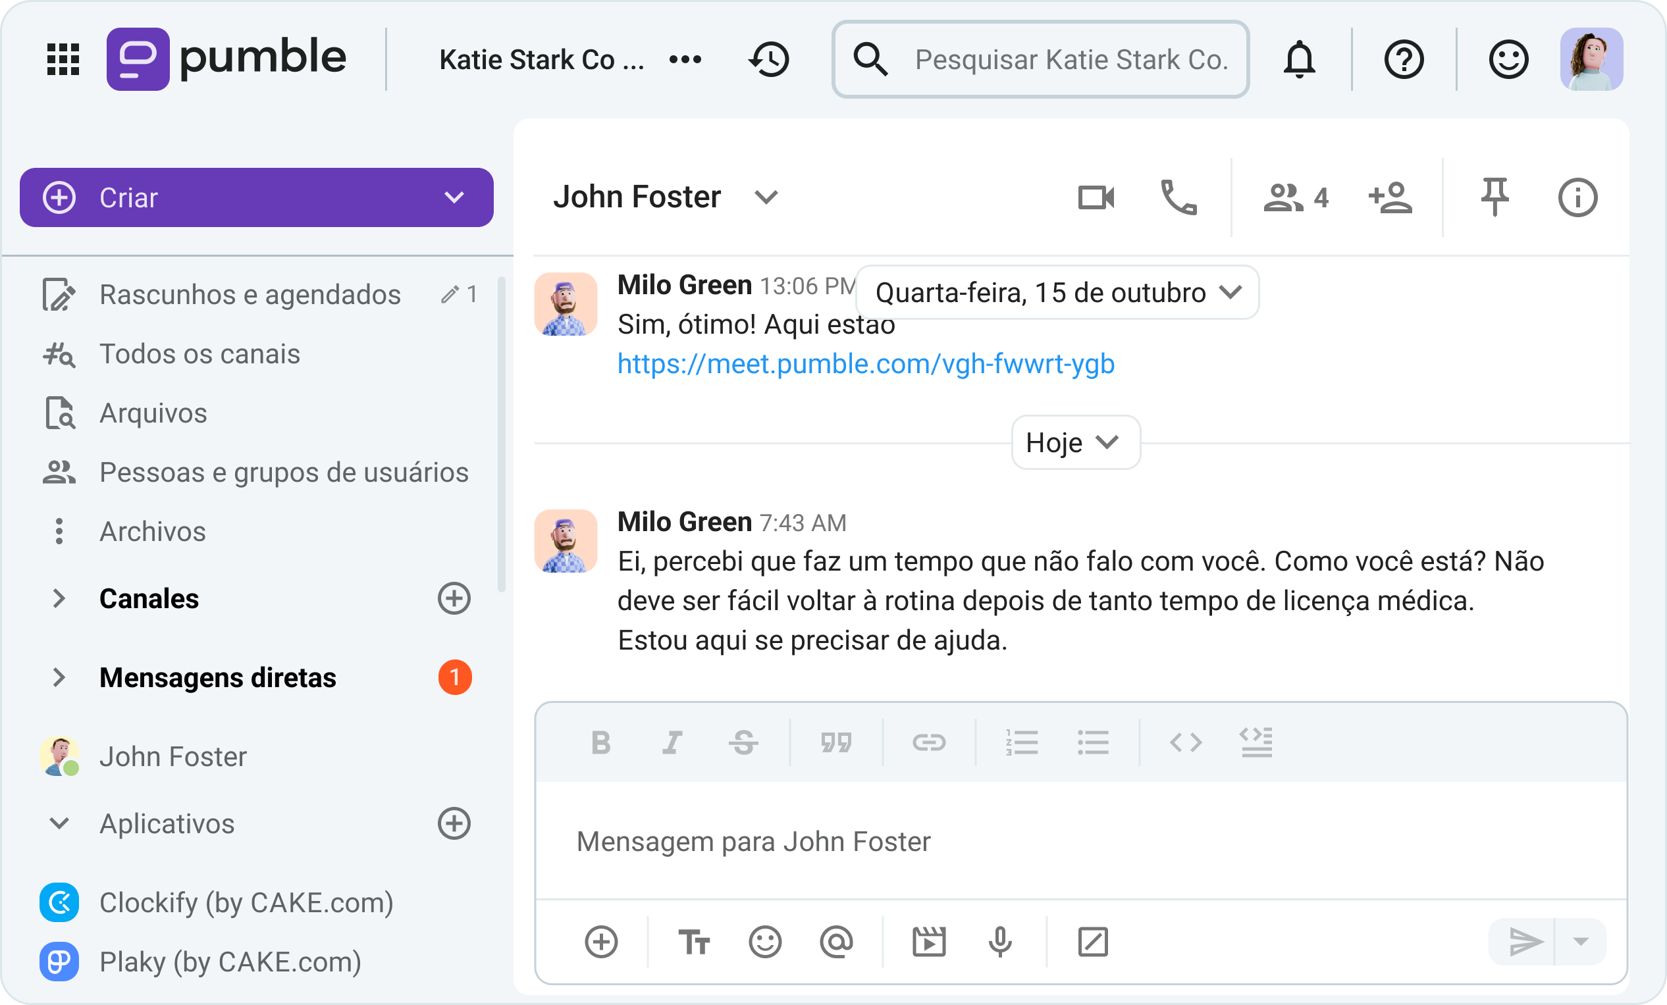The height and width of the screenshot is (1005, 1667).
Task: Open the Hoje date dropdown
Action: (x=1075, y=443)
